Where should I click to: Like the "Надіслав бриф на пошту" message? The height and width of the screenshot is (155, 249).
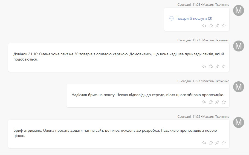[211, 102]
